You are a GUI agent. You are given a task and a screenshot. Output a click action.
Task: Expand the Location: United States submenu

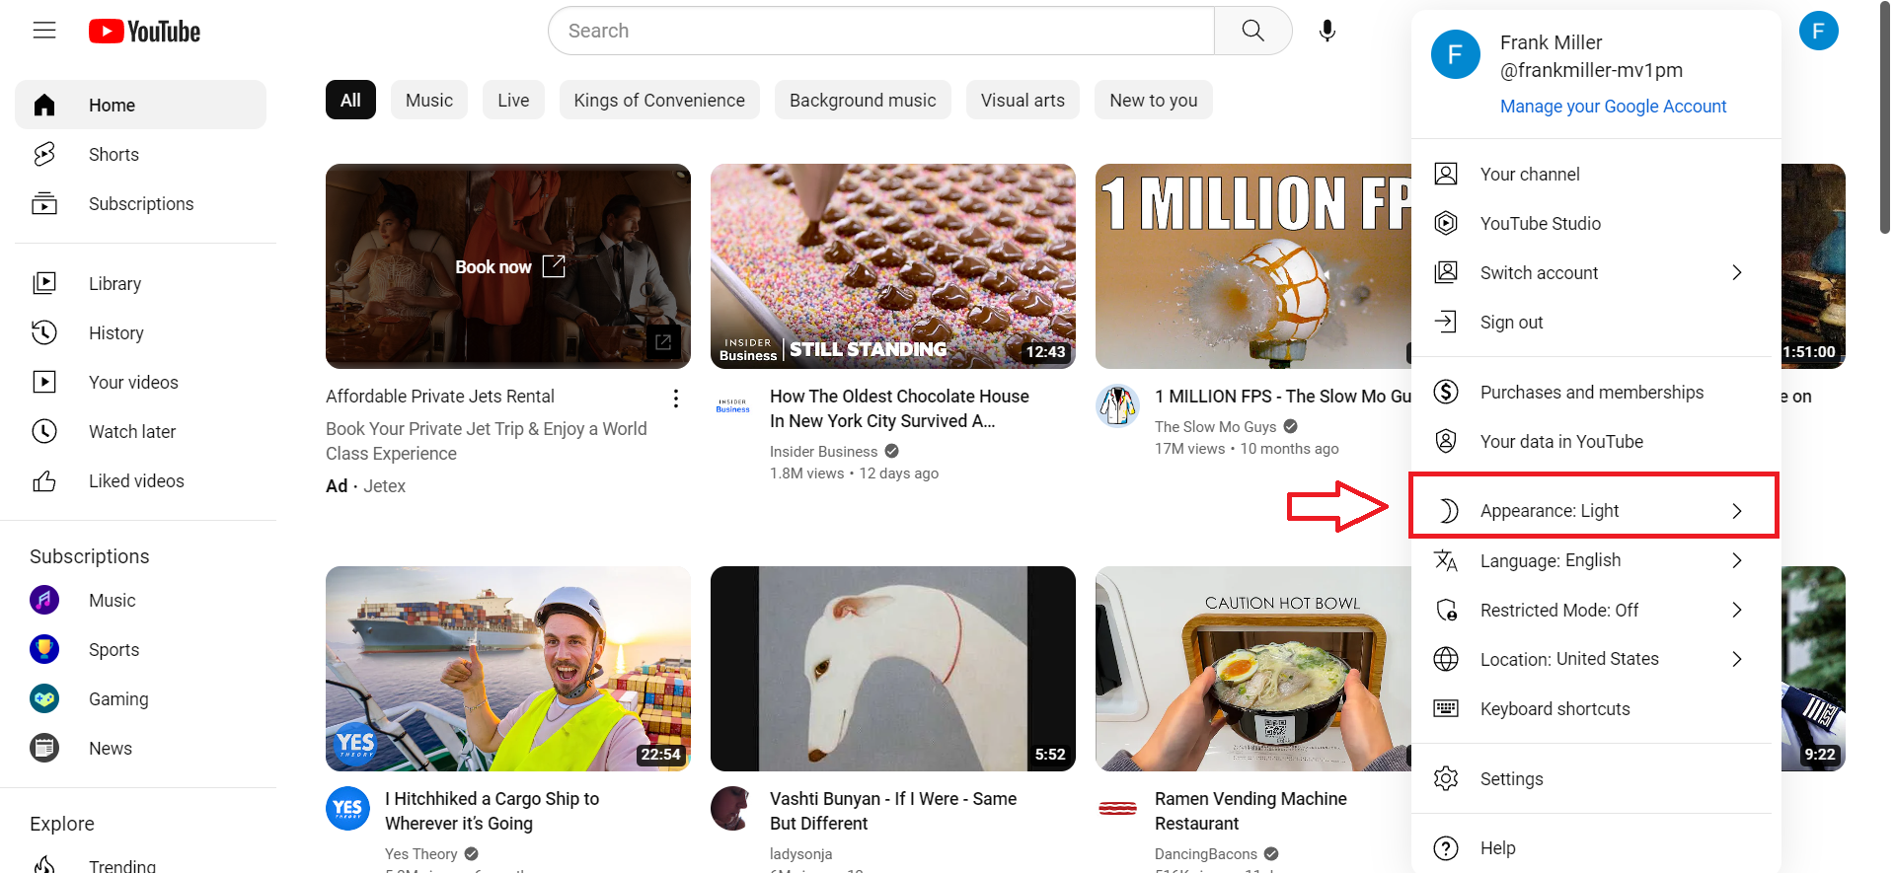tap(1596, 659)
